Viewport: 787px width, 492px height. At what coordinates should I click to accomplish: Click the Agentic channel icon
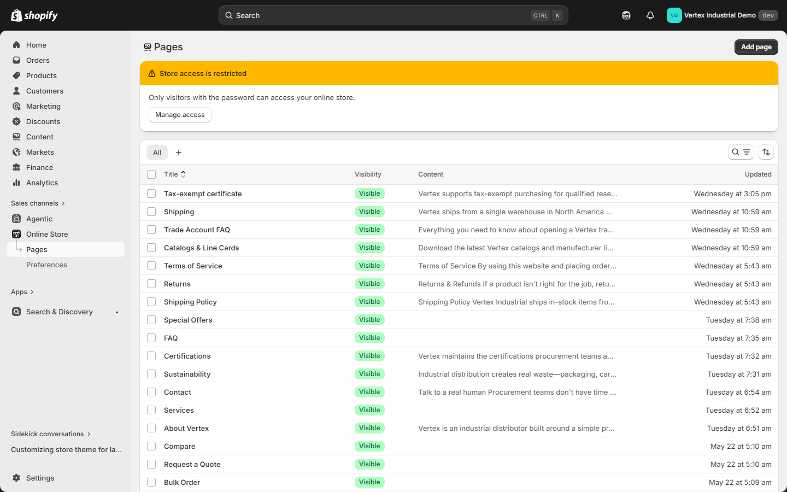[16, 219]
